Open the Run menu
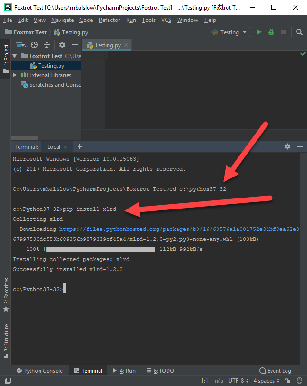The height and width of the screenshot is (386, 307). click(131, 20)
